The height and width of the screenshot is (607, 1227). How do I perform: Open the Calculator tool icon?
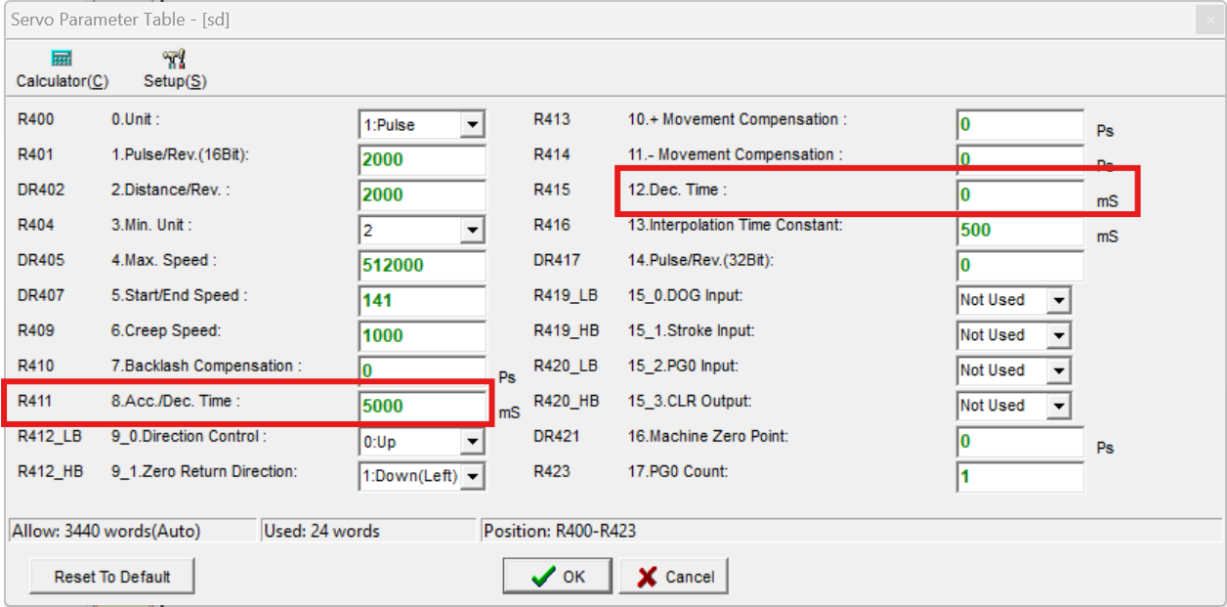coord(62,60)
